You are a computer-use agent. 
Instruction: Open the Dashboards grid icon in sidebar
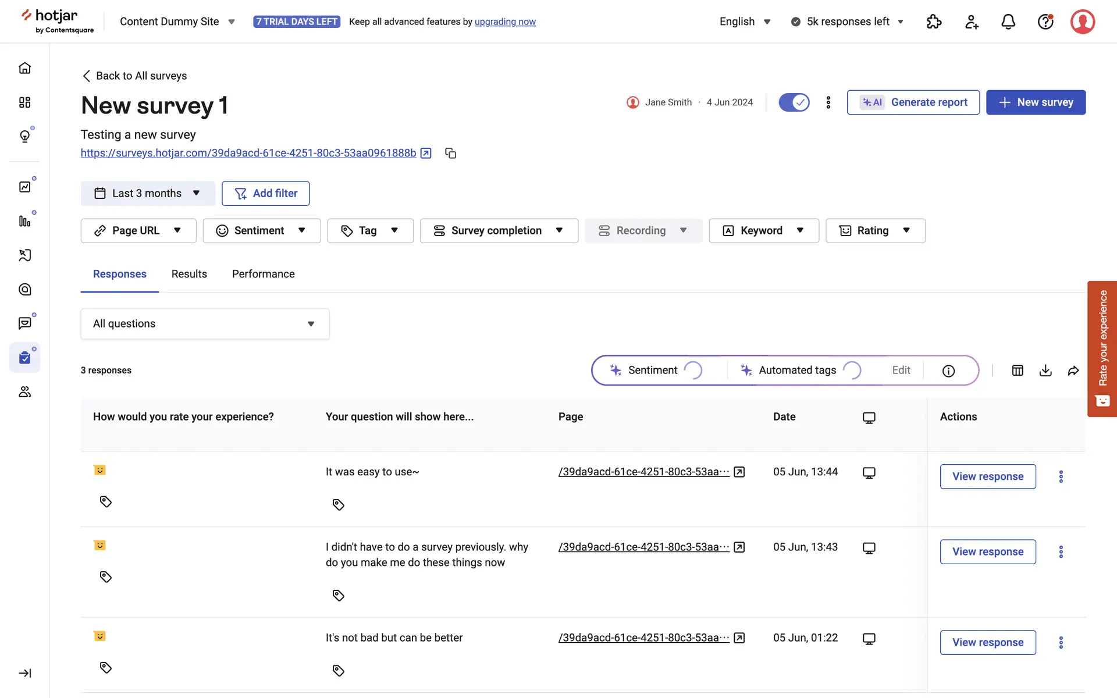pos(24,102)
